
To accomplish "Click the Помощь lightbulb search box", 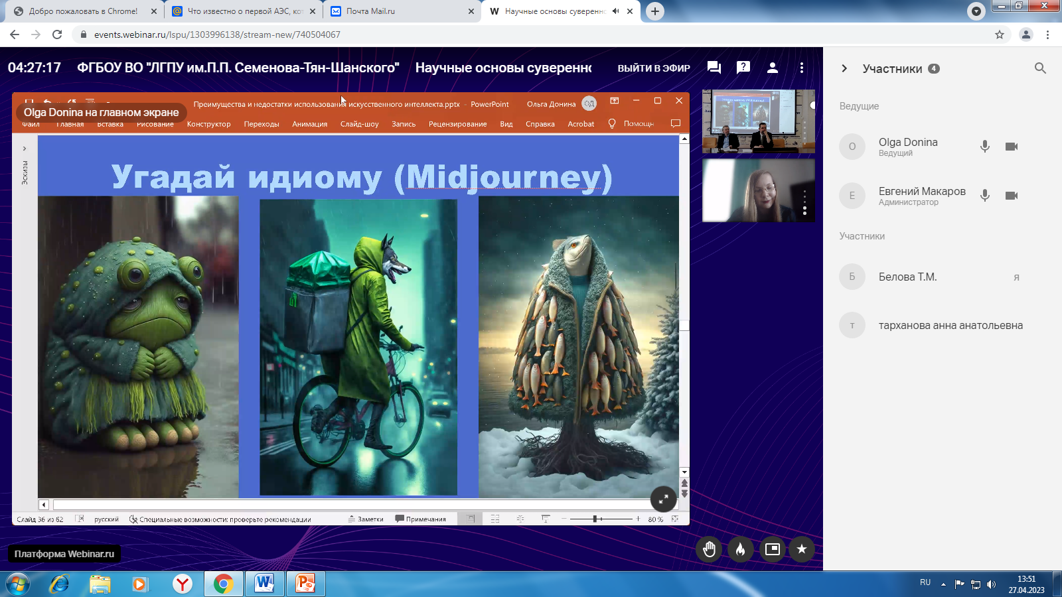I will (631, 124).
